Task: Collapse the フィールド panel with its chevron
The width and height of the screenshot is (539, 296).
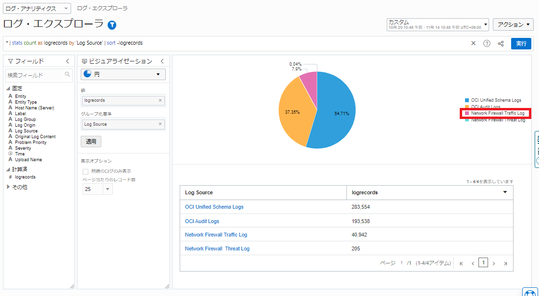Action: (67, 61)
